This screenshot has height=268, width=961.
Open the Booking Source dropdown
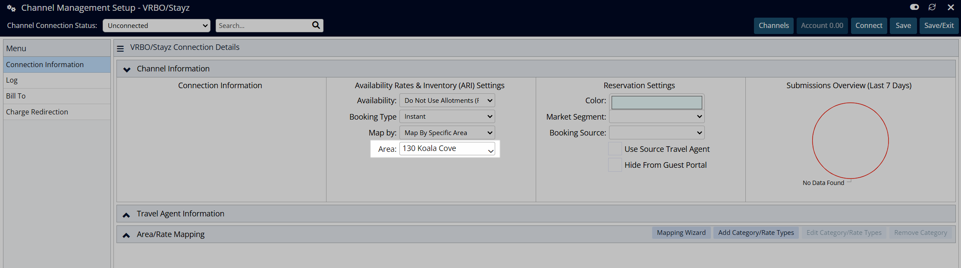[x=657, y=132]
